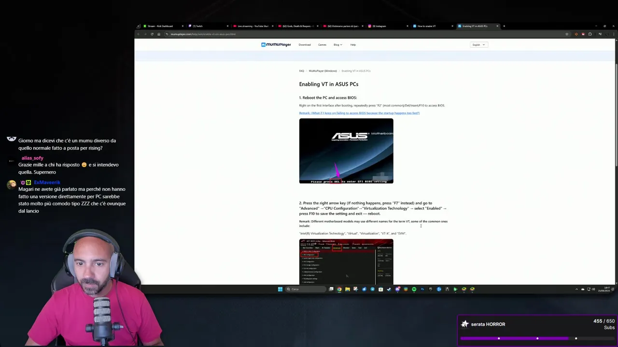Click the Enabling VT in ASUS PCs heading
Screen dimensions: 618x347
[x=329, y=84]
